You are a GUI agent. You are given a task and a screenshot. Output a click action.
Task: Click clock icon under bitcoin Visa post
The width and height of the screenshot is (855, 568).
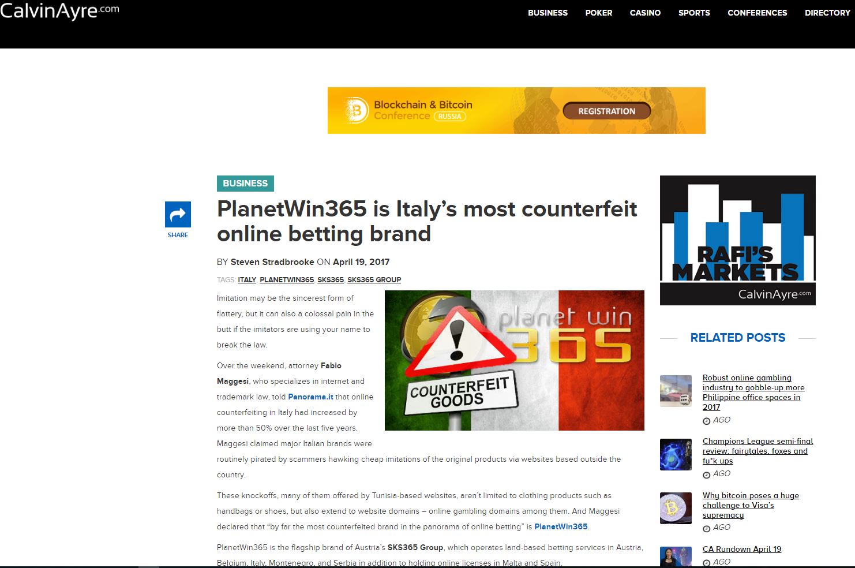(707, 528)
